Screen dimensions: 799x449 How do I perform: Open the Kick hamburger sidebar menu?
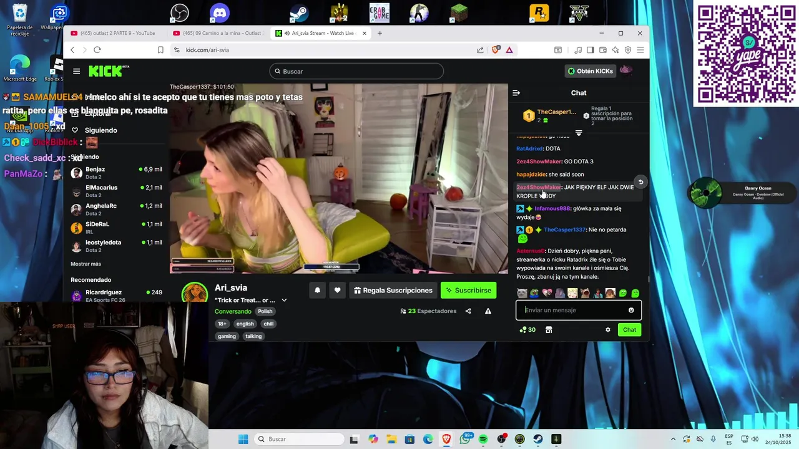(76, 71)
